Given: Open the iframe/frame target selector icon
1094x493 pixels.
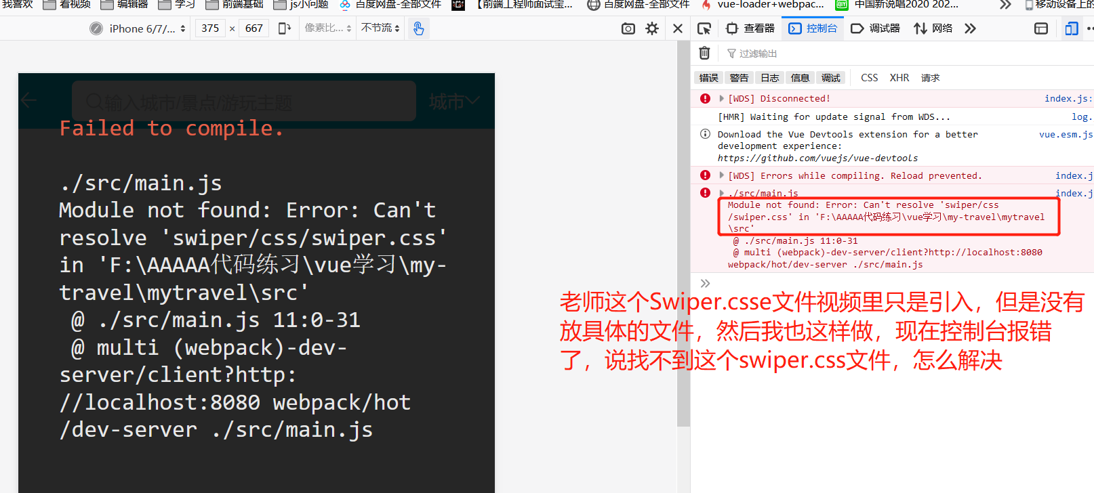Looking at the screenshot, I should 1041,28.
